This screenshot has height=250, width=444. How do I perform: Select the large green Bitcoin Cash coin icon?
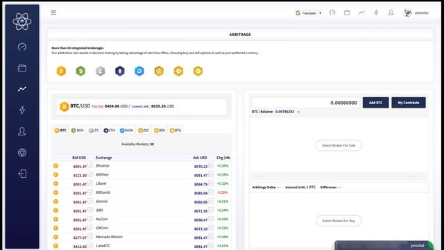pos(80,71)
